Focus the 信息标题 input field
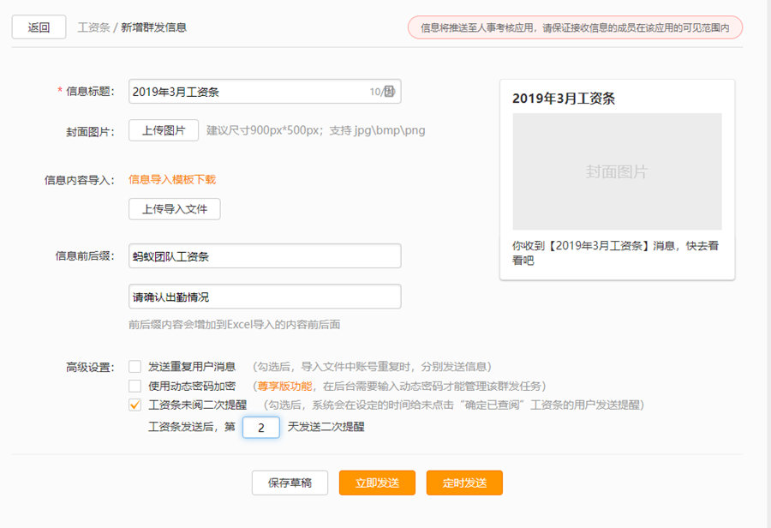 coord(265,92)
